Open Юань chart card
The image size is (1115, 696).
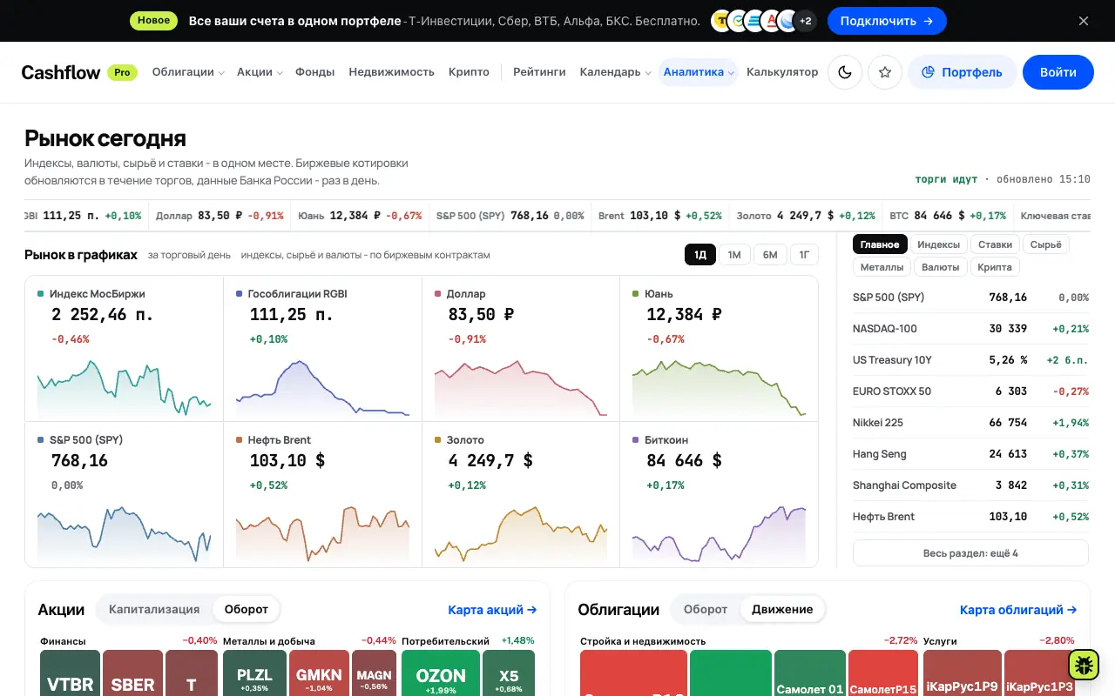pos(719,349)
